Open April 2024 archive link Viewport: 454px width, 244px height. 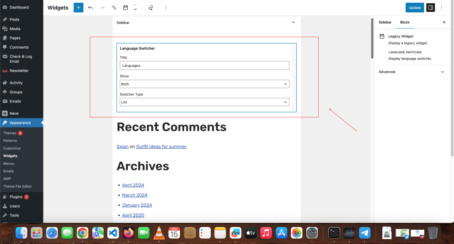point(133,185)
